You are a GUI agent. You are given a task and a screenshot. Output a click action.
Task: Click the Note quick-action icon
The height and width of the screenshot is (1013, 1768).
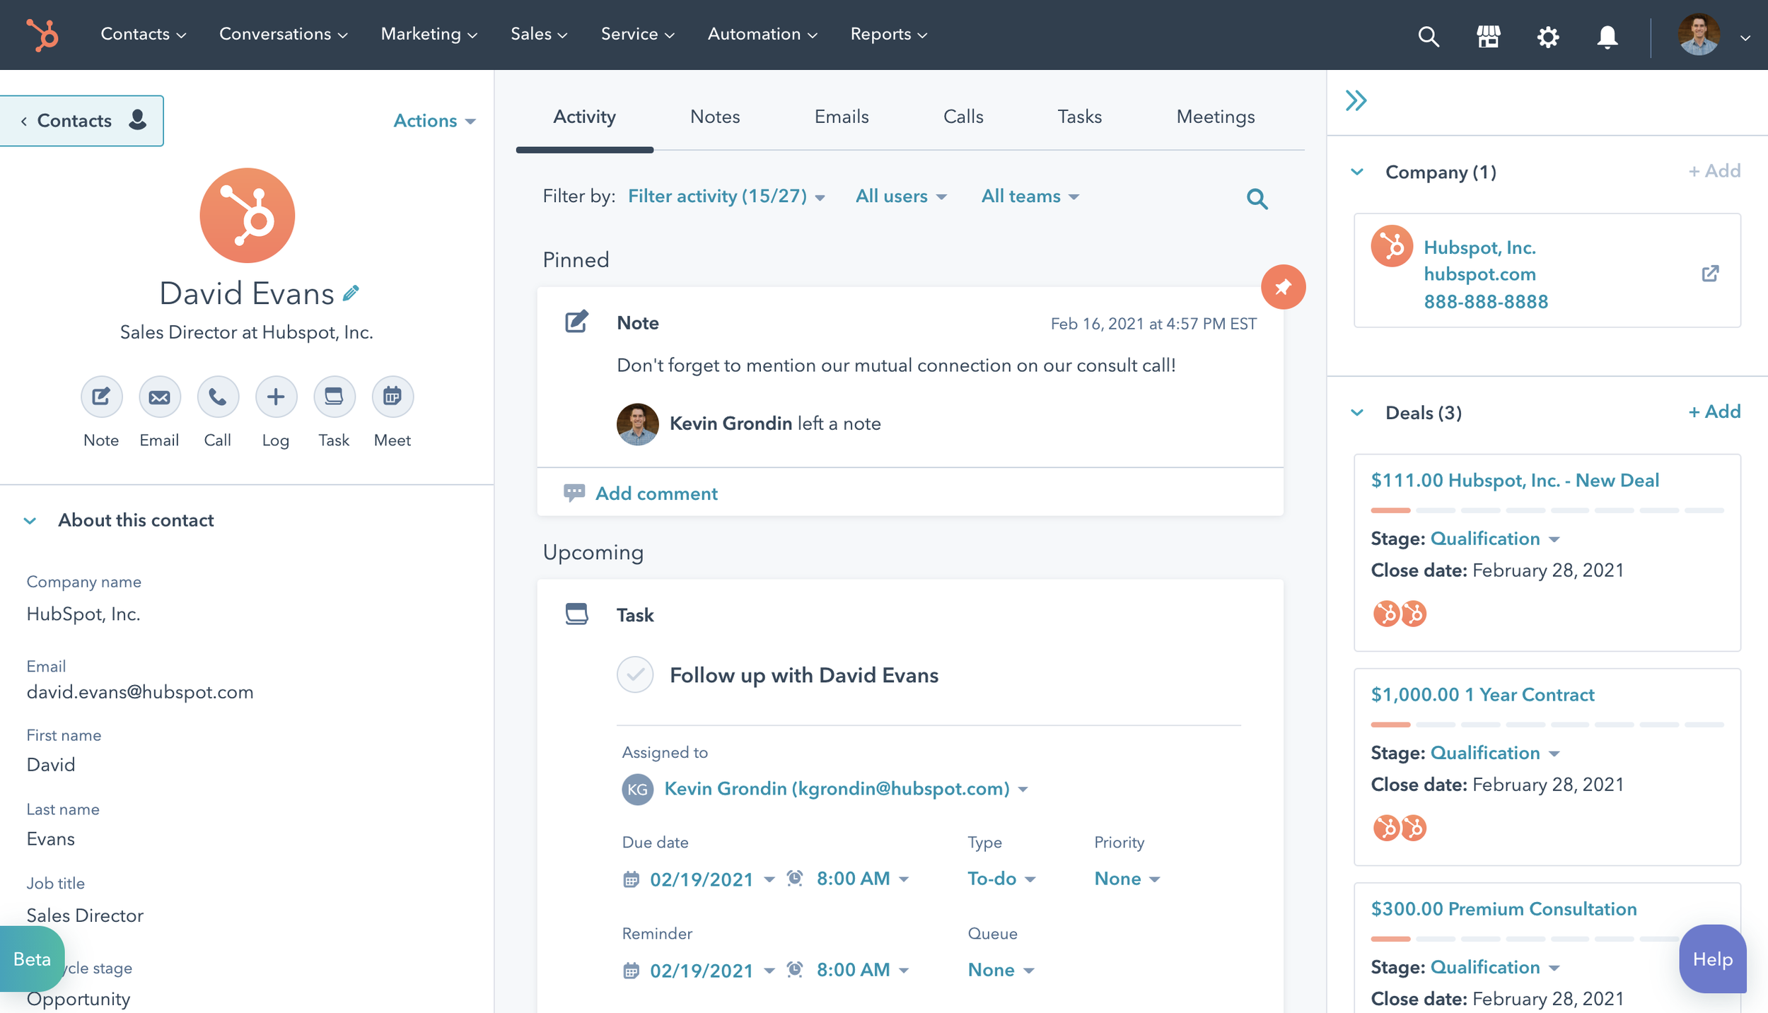coord(101,397)
